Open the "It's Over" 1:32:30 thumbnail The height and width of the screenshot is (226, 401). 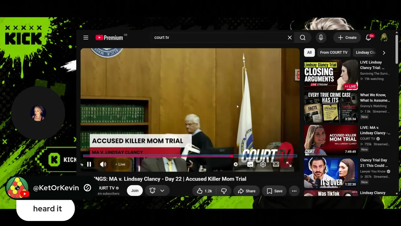(x=331, y=173)
